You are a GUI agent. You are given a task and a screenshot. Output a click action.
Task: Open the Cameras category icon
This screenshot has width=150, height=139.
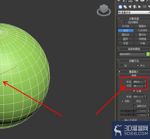click(135, 7)
